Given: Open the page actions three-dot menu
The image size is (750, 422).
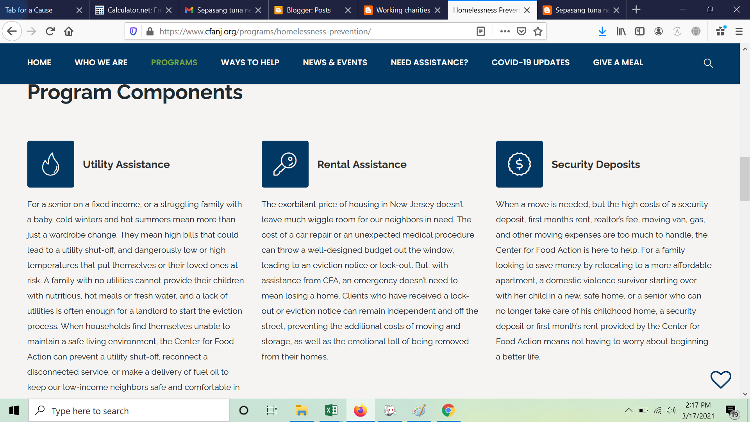Looking at the screenshot, I should [x=505, y=31].
